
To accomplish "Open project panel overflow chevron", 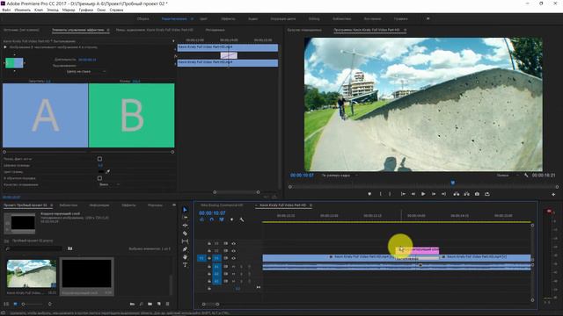I will 174,205.
